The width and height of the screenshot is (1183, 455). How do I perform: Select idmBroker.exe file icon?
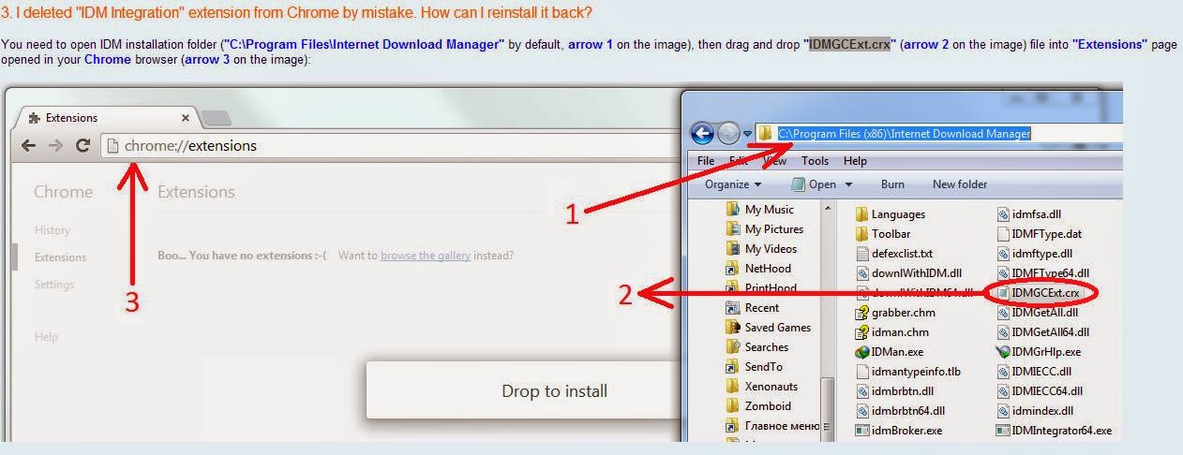[861, 431]
